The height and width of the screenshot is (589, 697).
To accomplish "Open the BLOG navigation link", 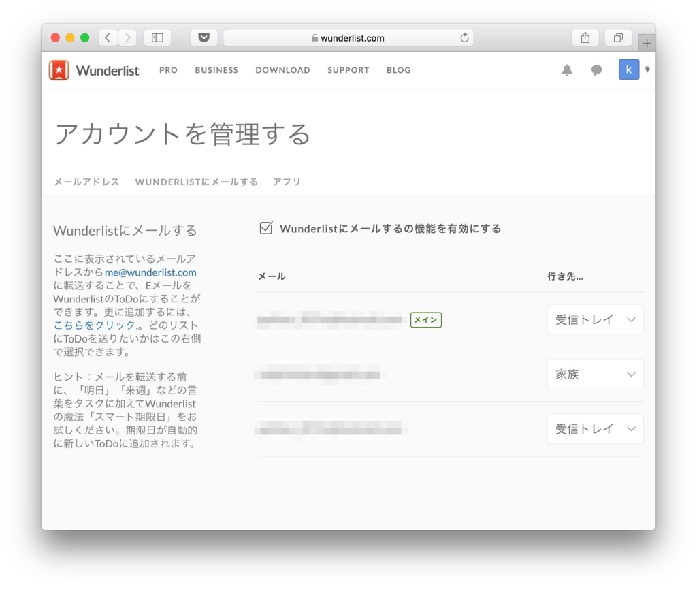I will point(399,70).
